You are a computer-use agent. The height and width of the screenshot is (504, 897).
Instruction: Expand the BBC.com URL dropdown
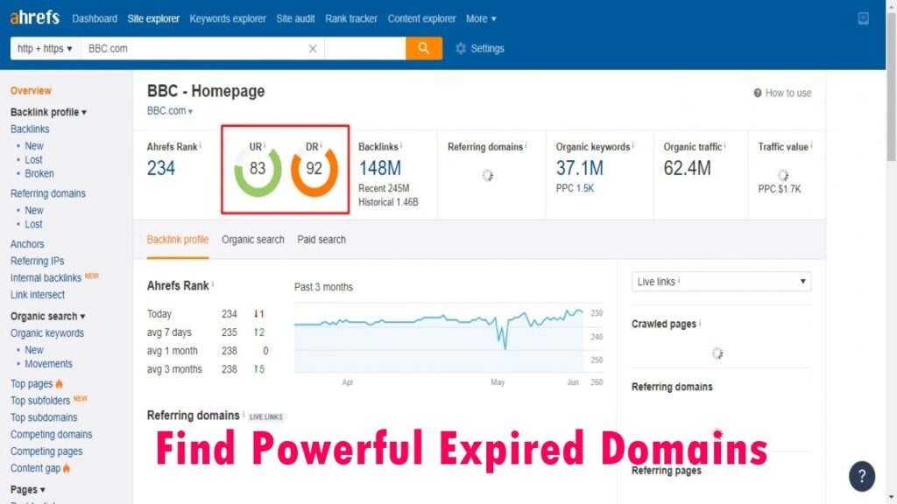pyautogui.click(x=170, y=111)
